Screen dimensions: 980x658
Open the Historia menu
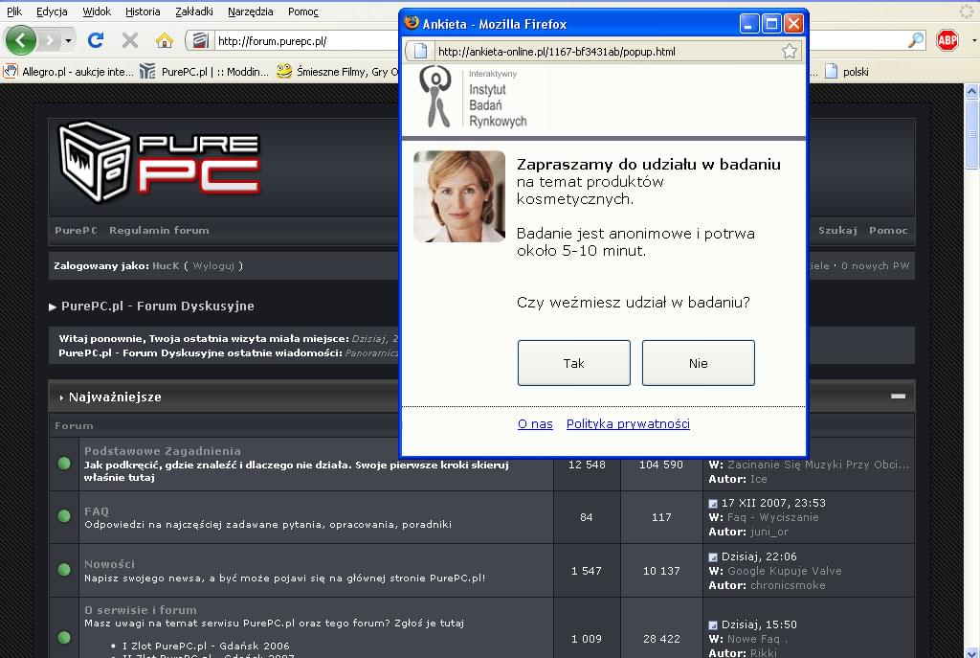tap(143, 11)
